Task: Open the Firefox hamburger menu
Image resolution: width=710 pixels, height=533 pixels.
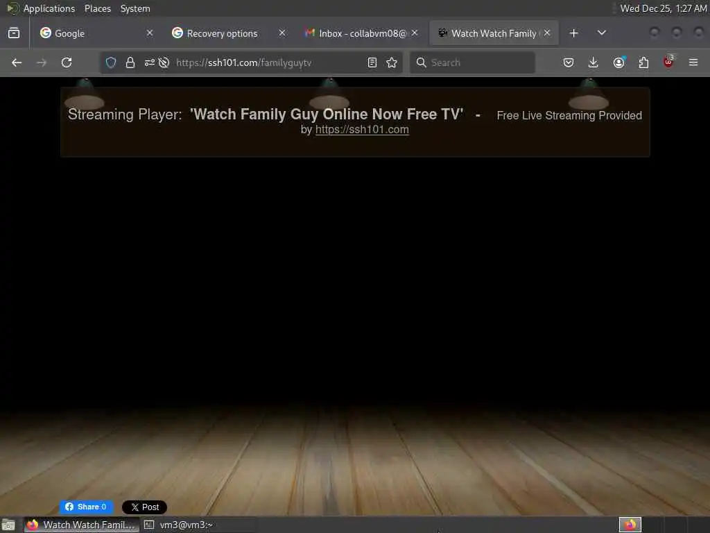Action: [693, 62]
